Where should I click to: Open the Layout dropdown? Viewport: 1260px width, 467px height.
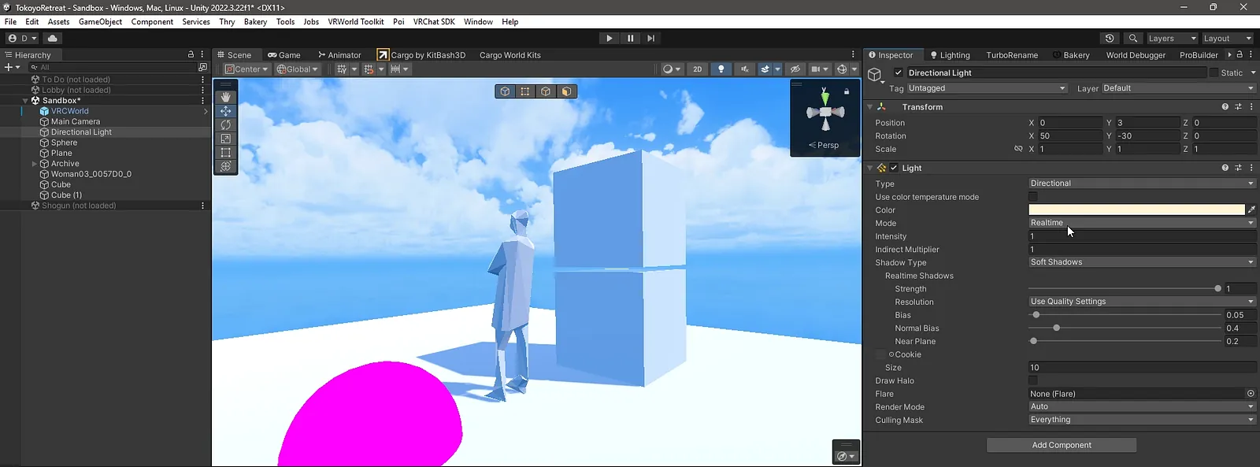point(1228,38)
